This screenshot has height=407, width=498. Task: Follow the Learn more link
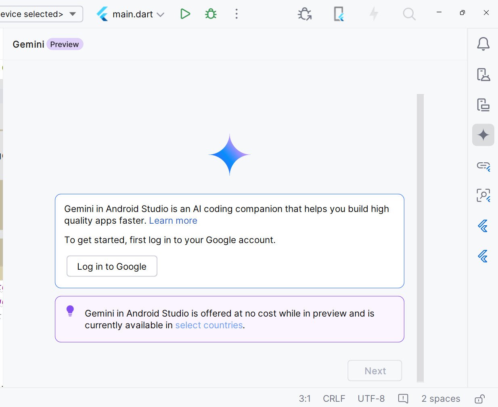coord(173,220)
